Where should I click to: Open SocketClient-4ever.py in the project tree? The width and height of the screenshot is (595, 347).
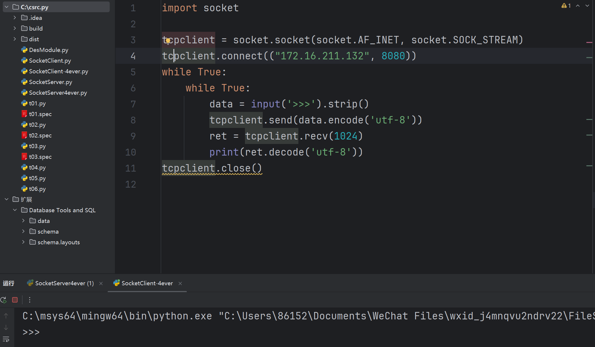[58, 71]
